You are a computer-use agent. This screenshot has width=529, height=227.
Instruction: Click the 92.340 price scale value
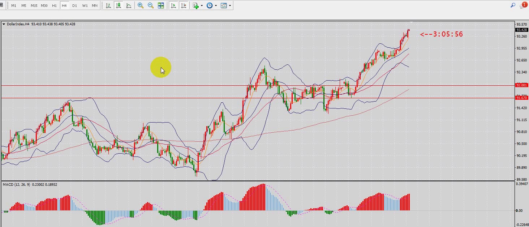[x=522, y=72]
